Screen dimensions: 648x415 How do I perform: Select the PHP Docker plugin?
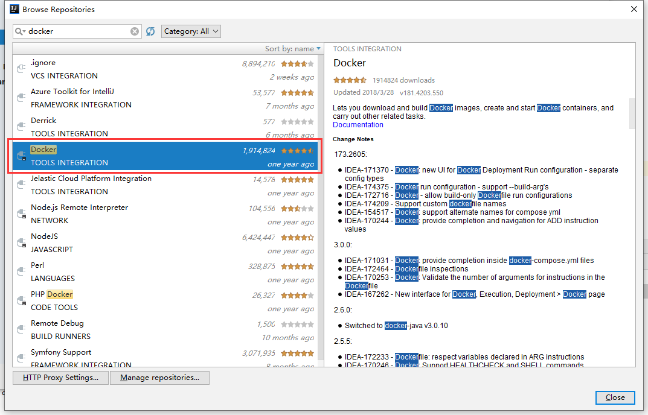(x=165, y=300)
